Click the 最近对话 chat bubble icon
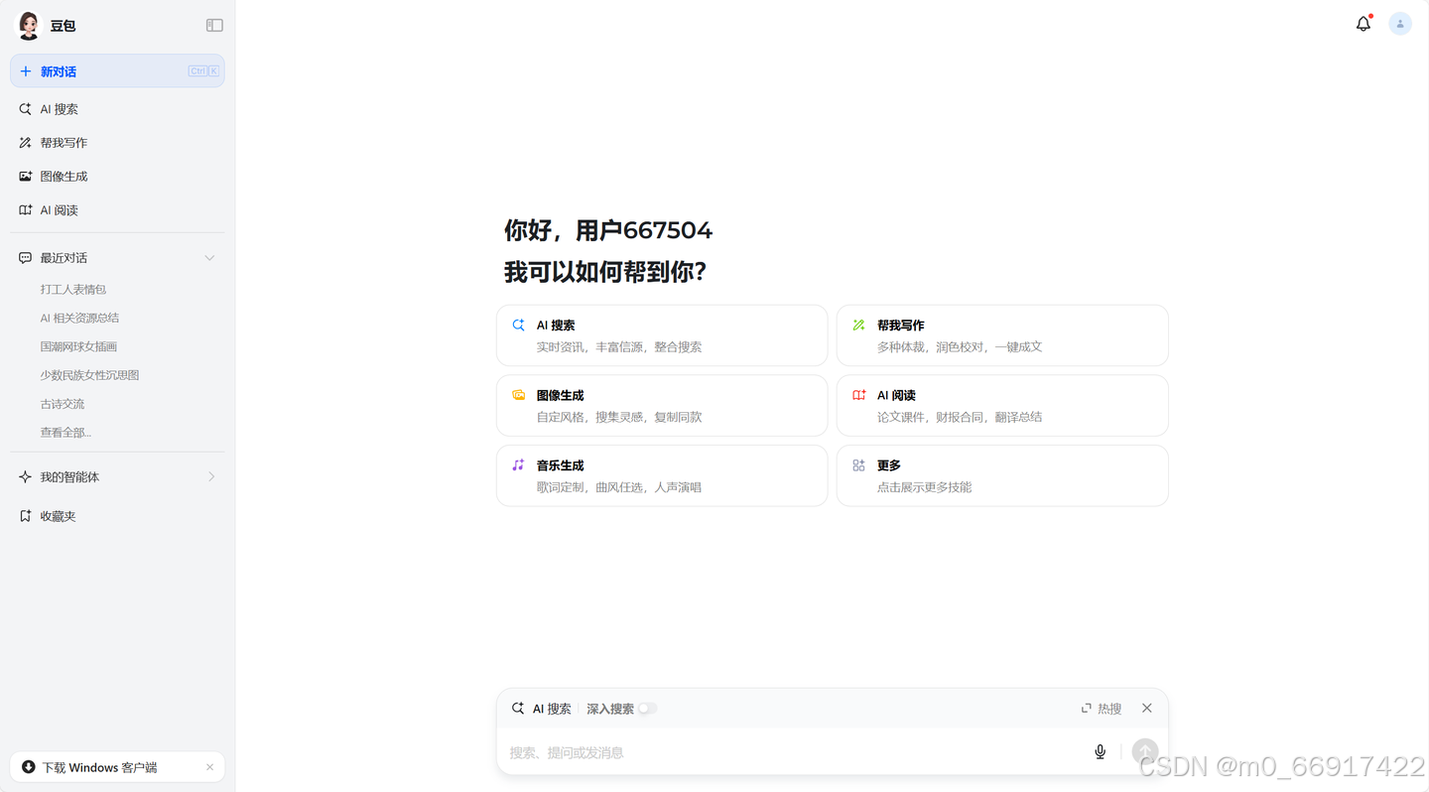Viewport: 1429px width, 792px height. pos(26,258)
